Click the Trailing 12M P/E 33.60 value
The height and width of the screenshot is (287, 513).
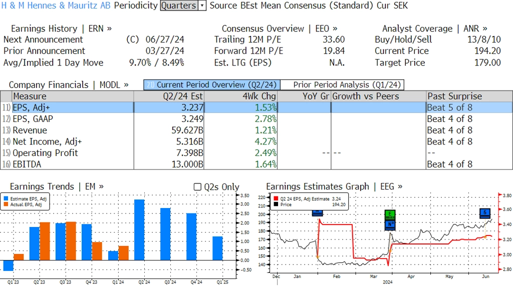[334, 39]
